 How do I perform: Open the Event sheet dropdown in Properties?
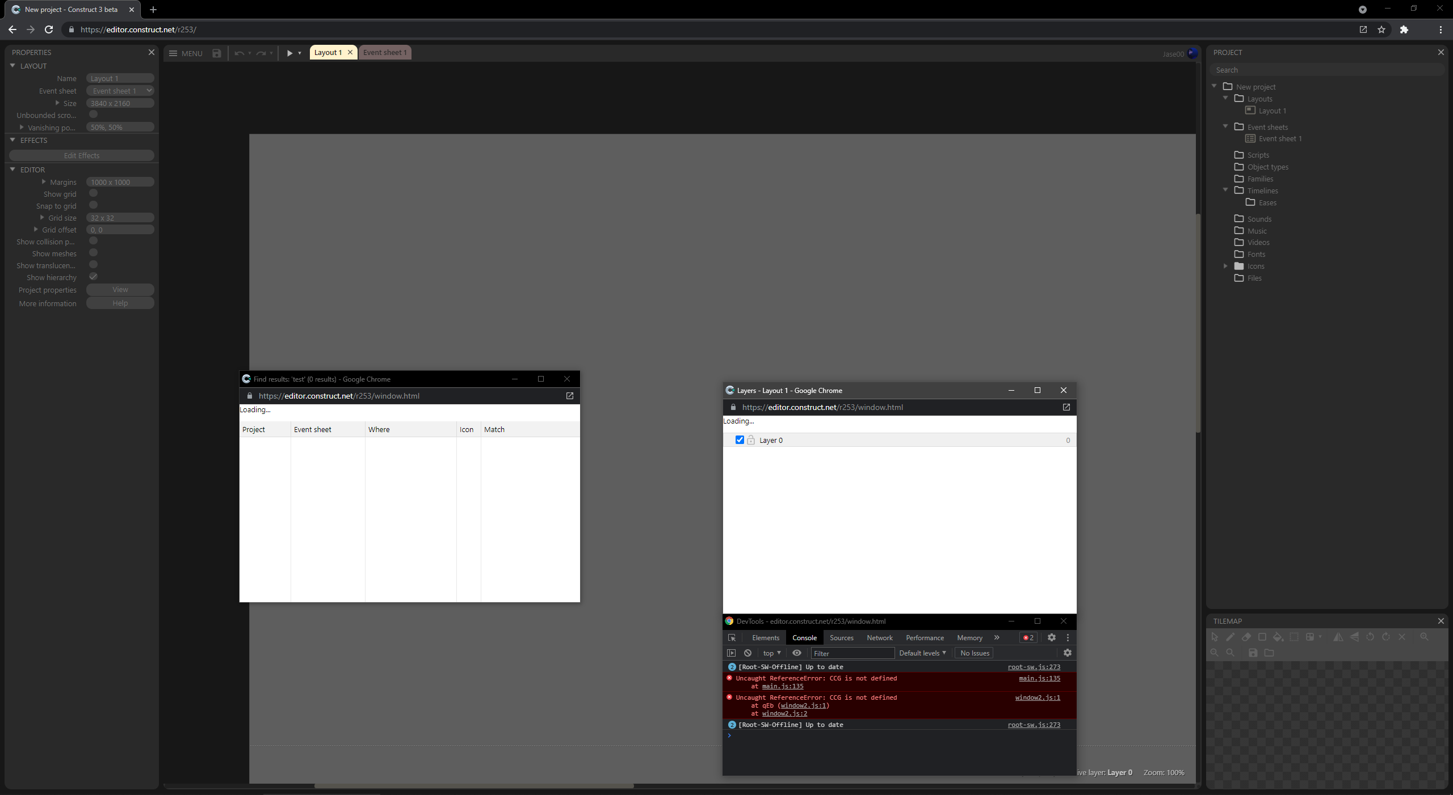click(x=120, y=91)
